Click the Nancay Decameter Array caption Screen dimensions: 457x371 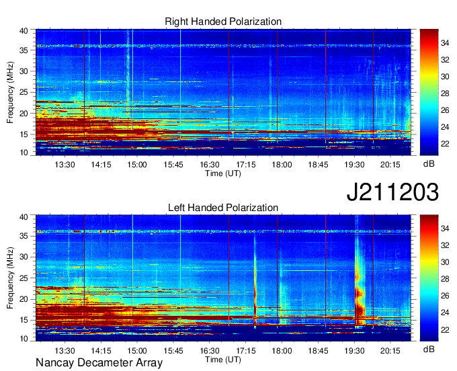coord(99,363)
